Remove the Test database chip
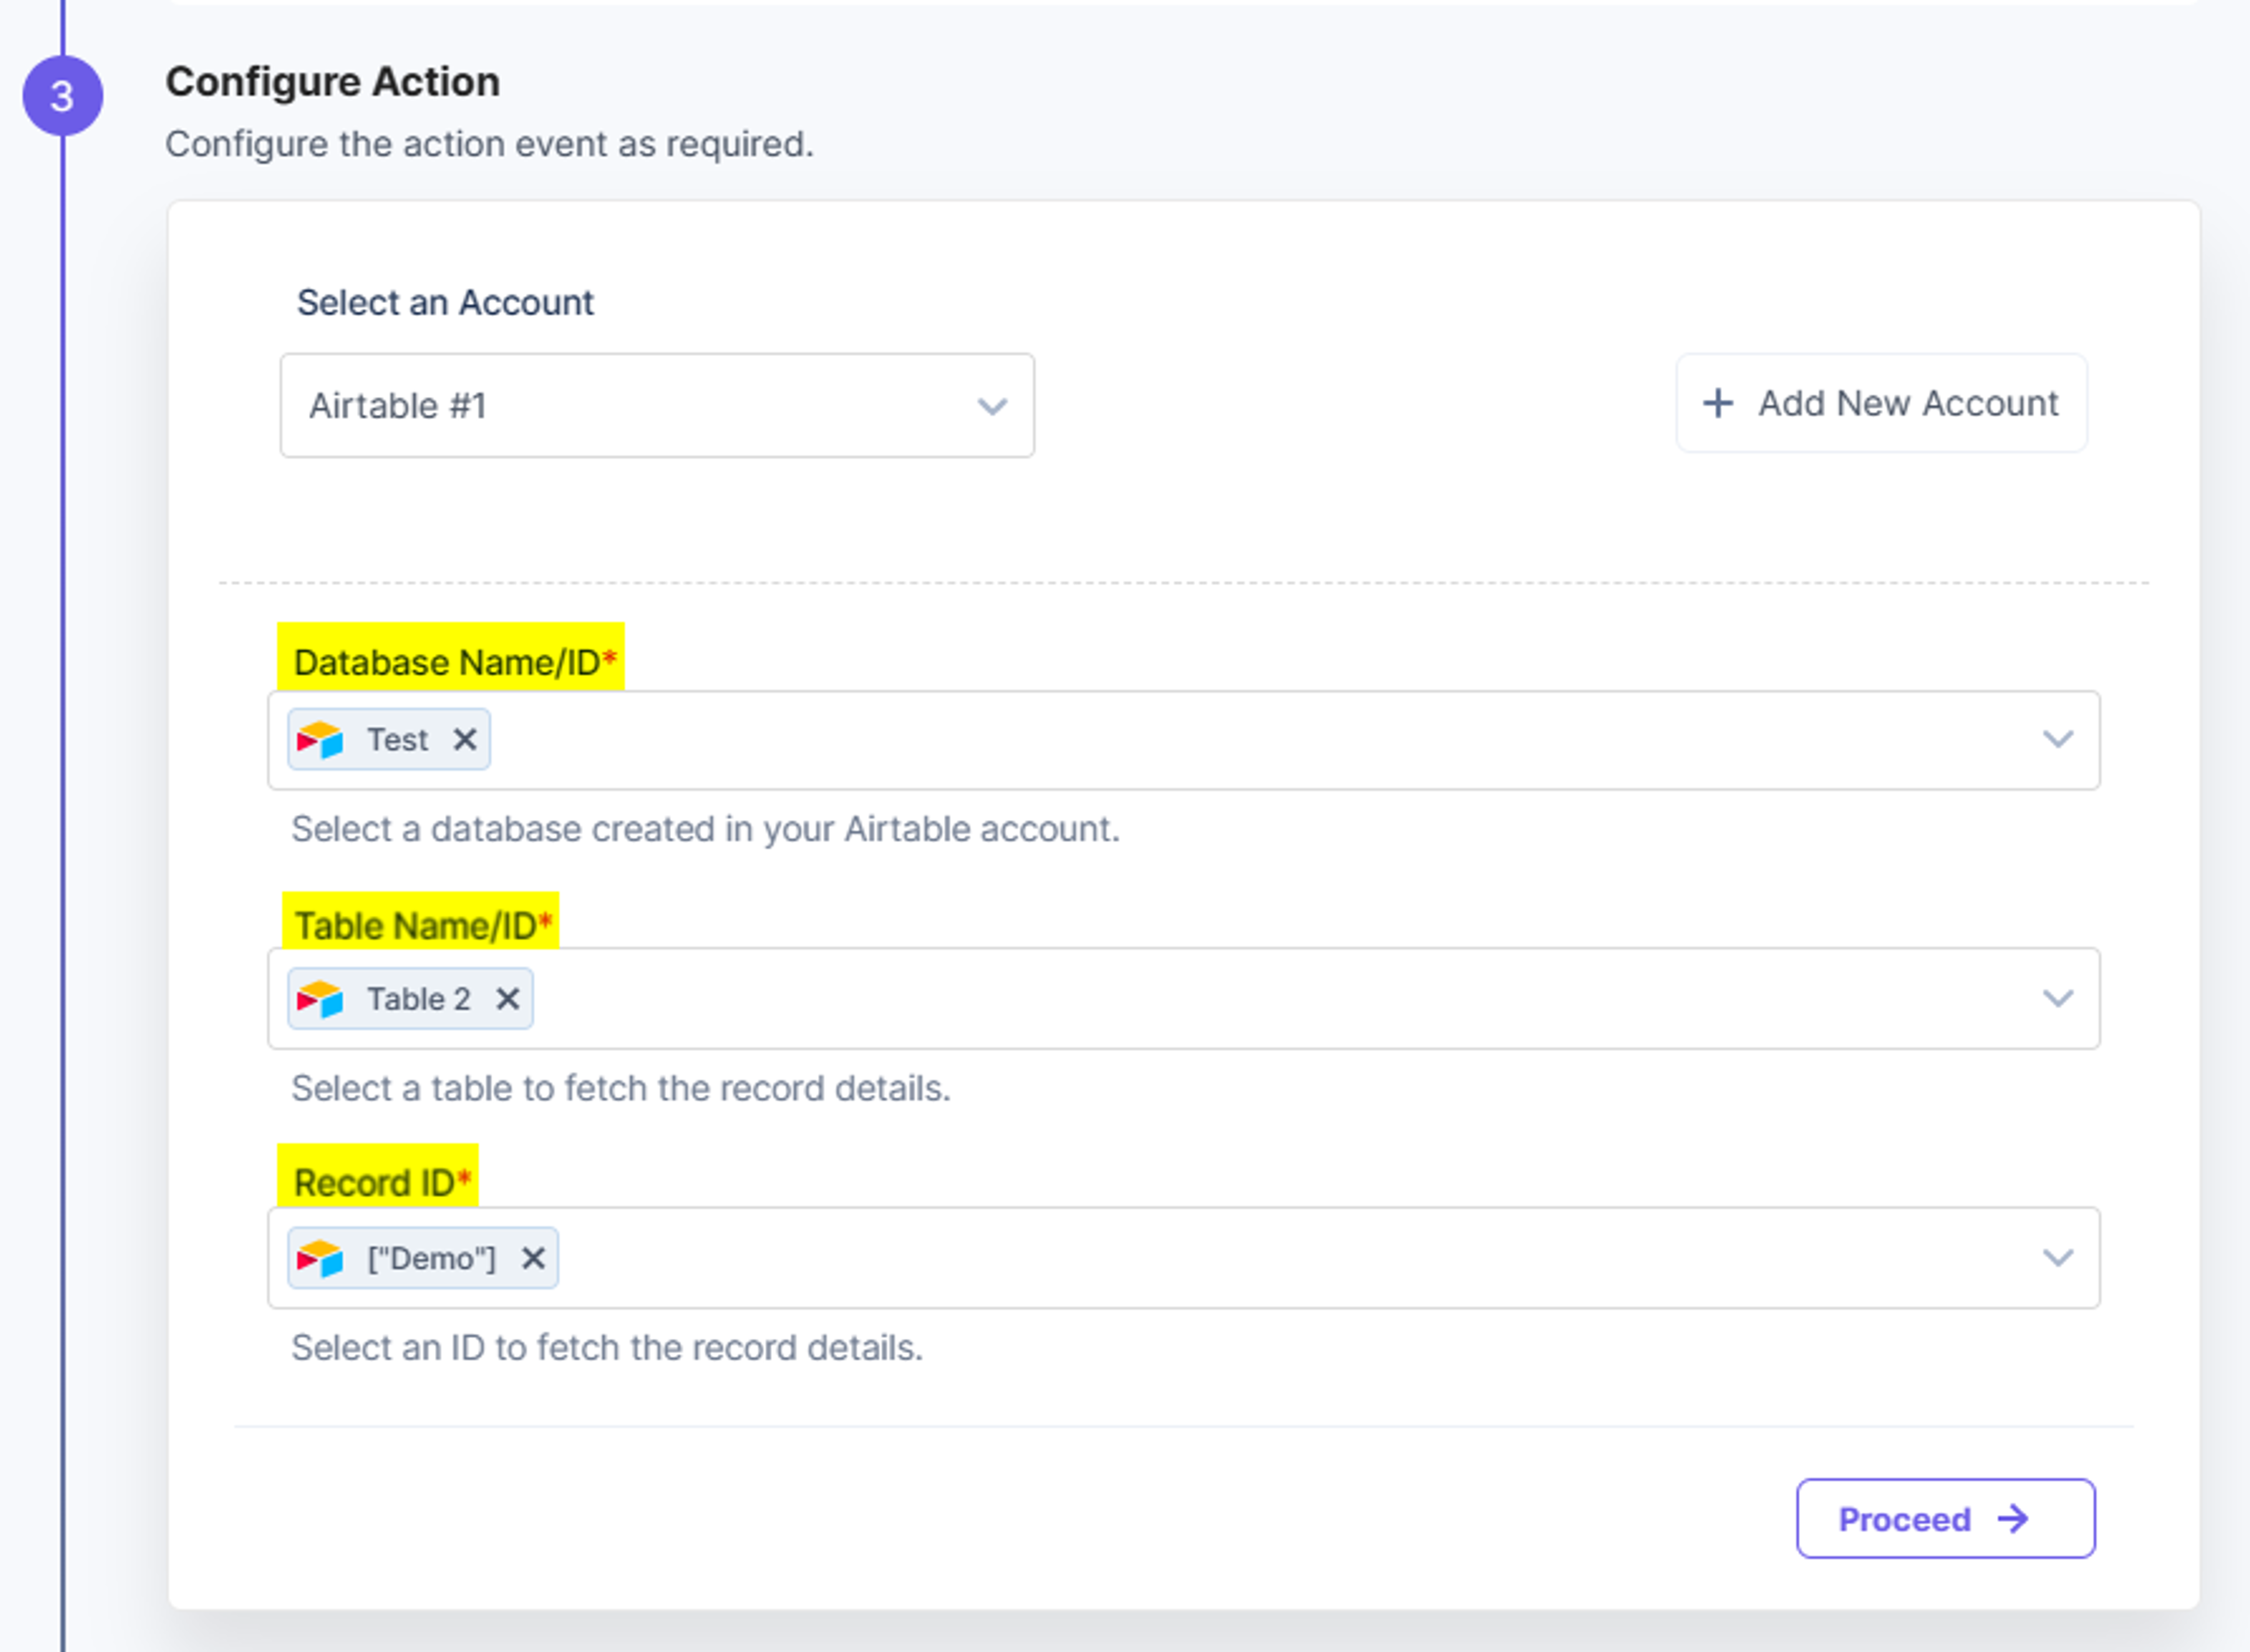The height and width of the screenshot is (1652, 2250). 464,739
